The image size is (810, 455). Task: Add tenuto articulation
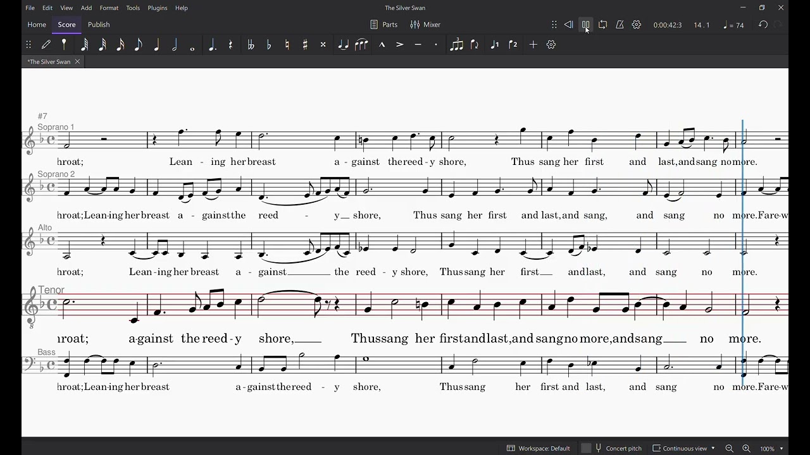point(418,45)
